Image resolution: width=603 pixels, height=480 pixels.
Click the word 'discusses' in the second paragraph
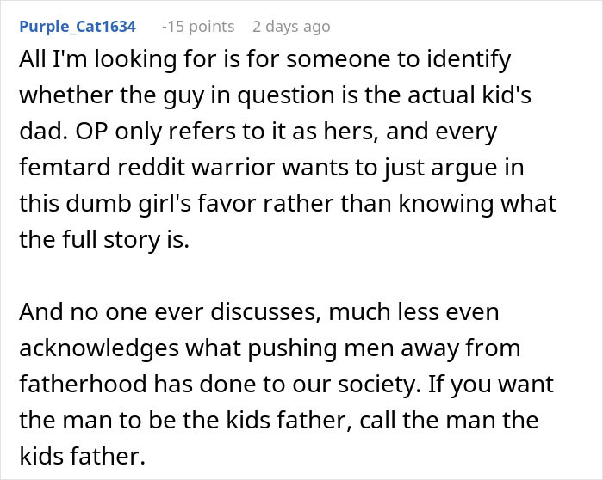coord(265,311)
